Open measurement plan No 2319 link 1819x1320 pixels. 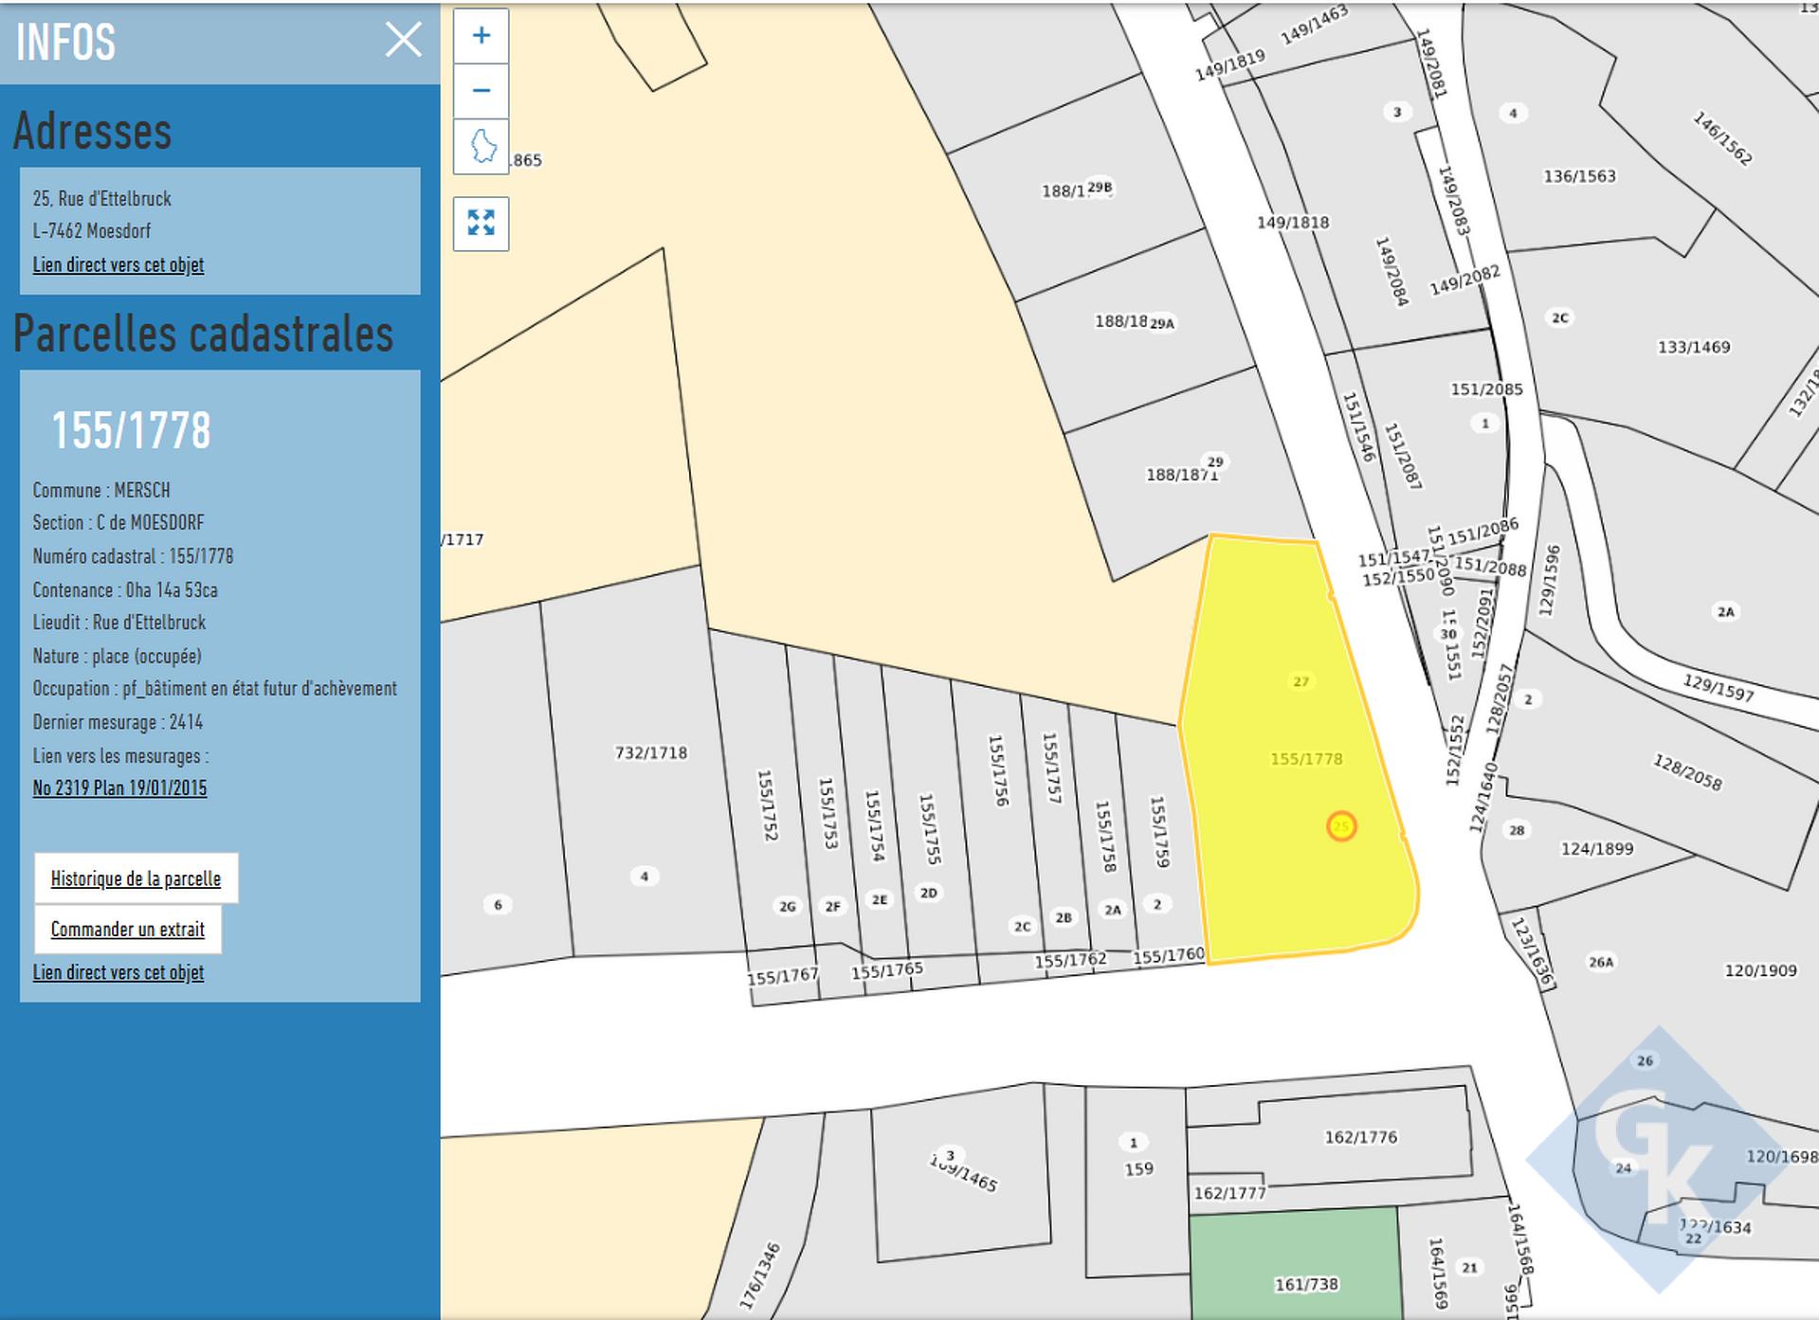tap(119, 788)
